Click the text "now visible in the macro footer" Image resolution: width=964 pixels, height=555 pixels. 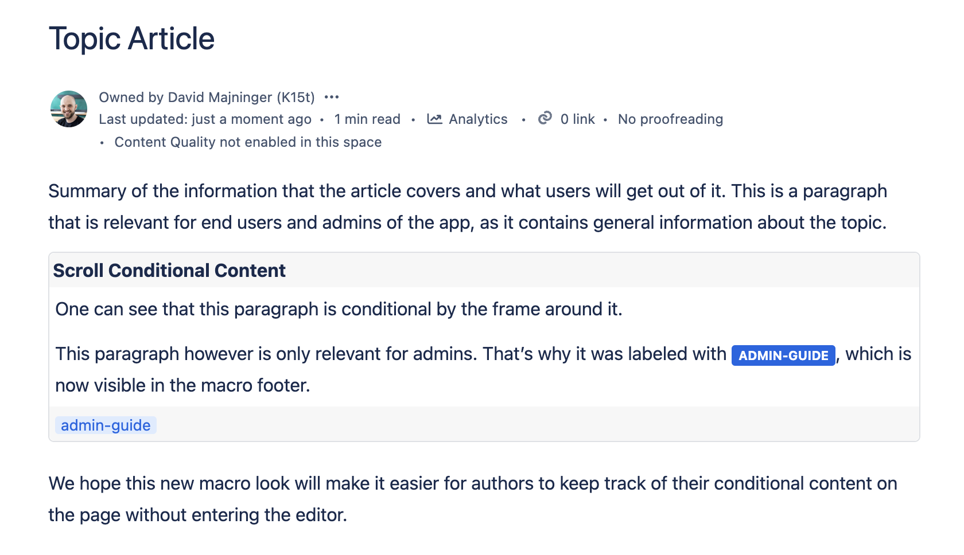[x=182, y=385]
